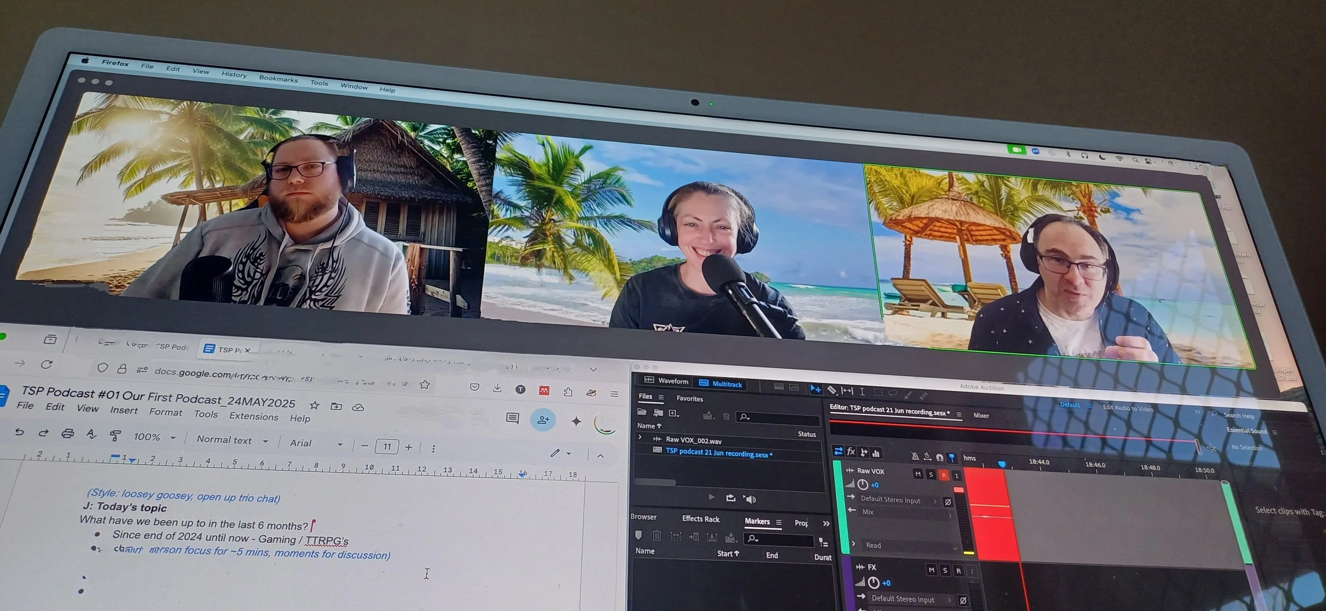Reload the page in Firefox
Screen dimensions: 1326x611
[x=47, y=364]
